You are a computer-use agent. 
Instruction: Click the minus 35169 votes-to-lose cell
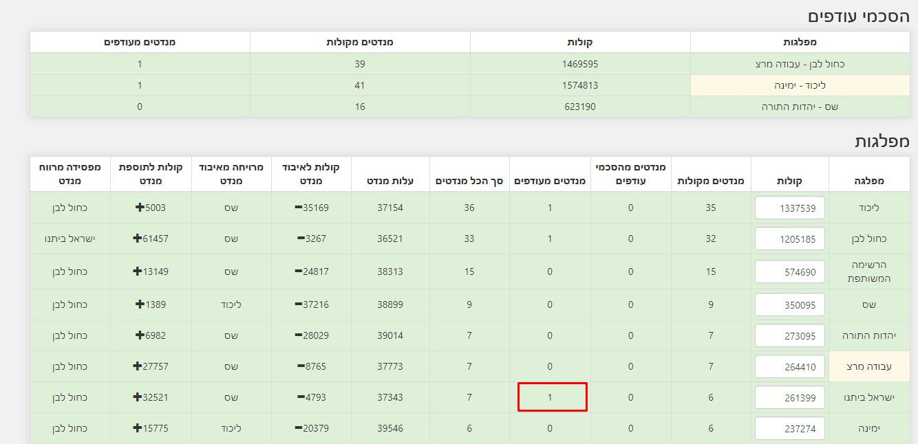[311, 208]
